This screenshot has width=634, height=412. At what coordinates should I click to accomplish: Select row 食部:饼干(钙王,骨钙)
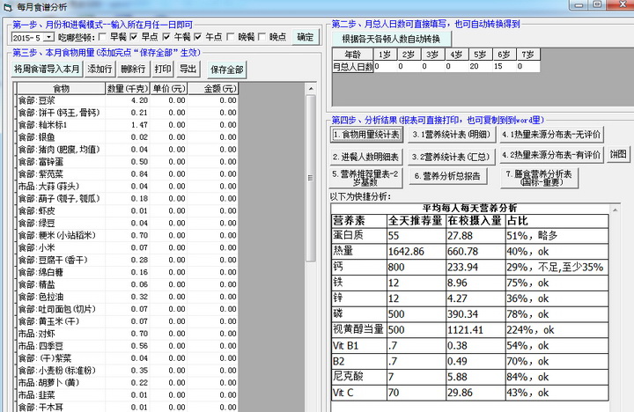[x=128, y=113]
